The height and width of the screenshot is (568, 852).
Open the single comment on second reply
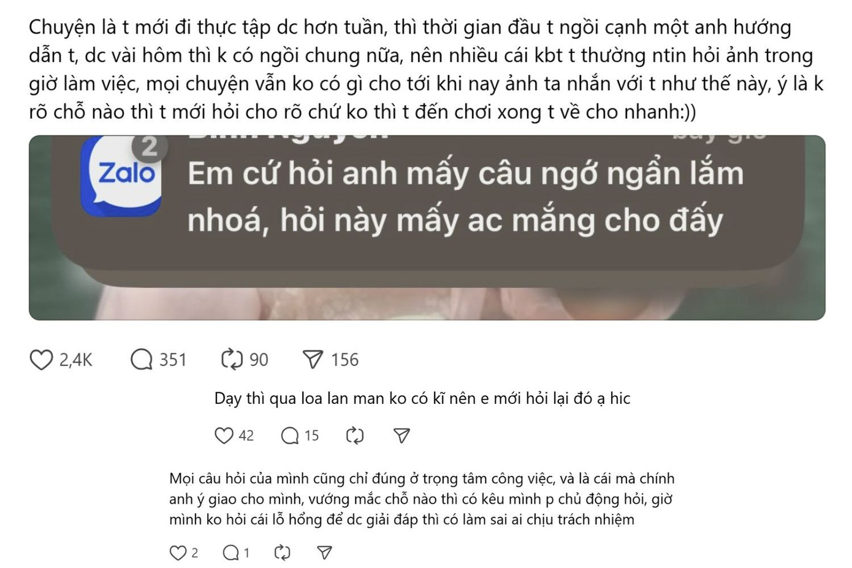tap(230, 553)
